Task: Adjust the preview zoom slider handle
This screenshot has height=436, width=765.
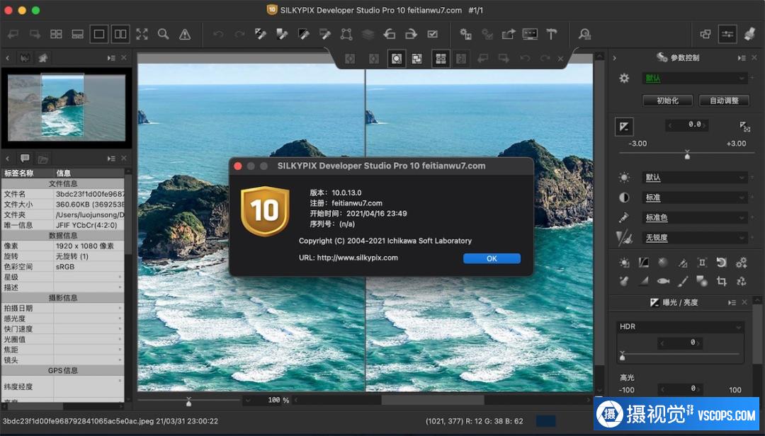Action: [x=189, y=402]
